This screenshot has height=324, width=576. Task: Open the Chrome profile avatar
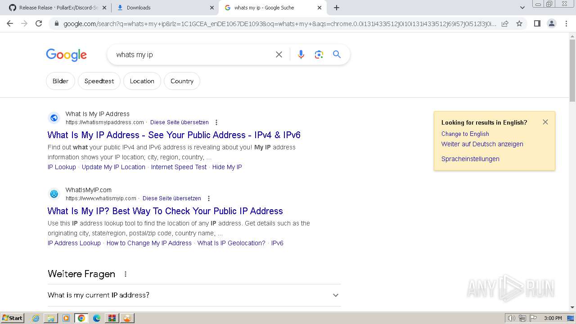[x=551, y=23]
